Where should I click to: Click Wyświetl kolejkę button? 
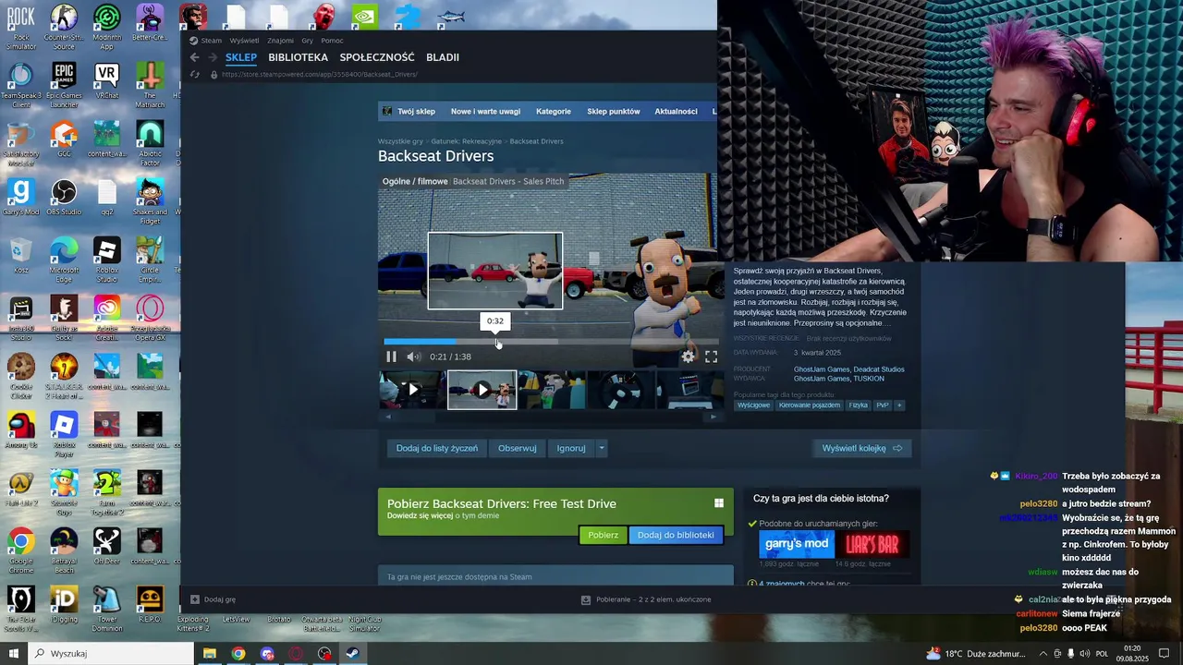pyautogui.click(x=862, y=448)
